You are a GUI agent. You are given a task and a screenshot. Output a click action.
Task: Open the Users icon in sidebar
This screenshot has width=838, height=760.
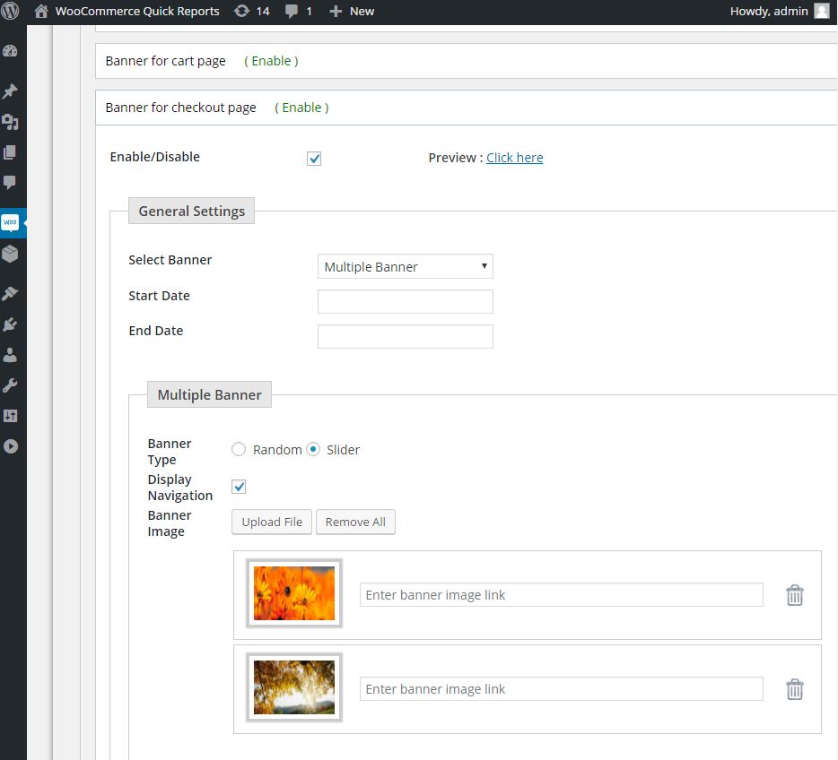[x=10, y=355]
